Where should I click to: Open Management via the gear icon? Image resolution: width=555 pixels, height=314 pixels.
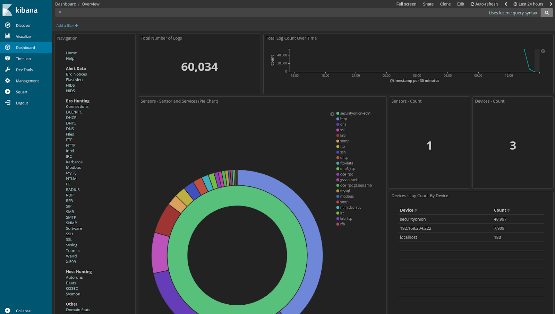pos(8,81)
